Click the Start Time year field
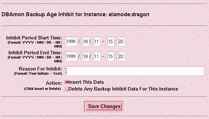This screenshot has width=209, height=119. pos(71,42)
